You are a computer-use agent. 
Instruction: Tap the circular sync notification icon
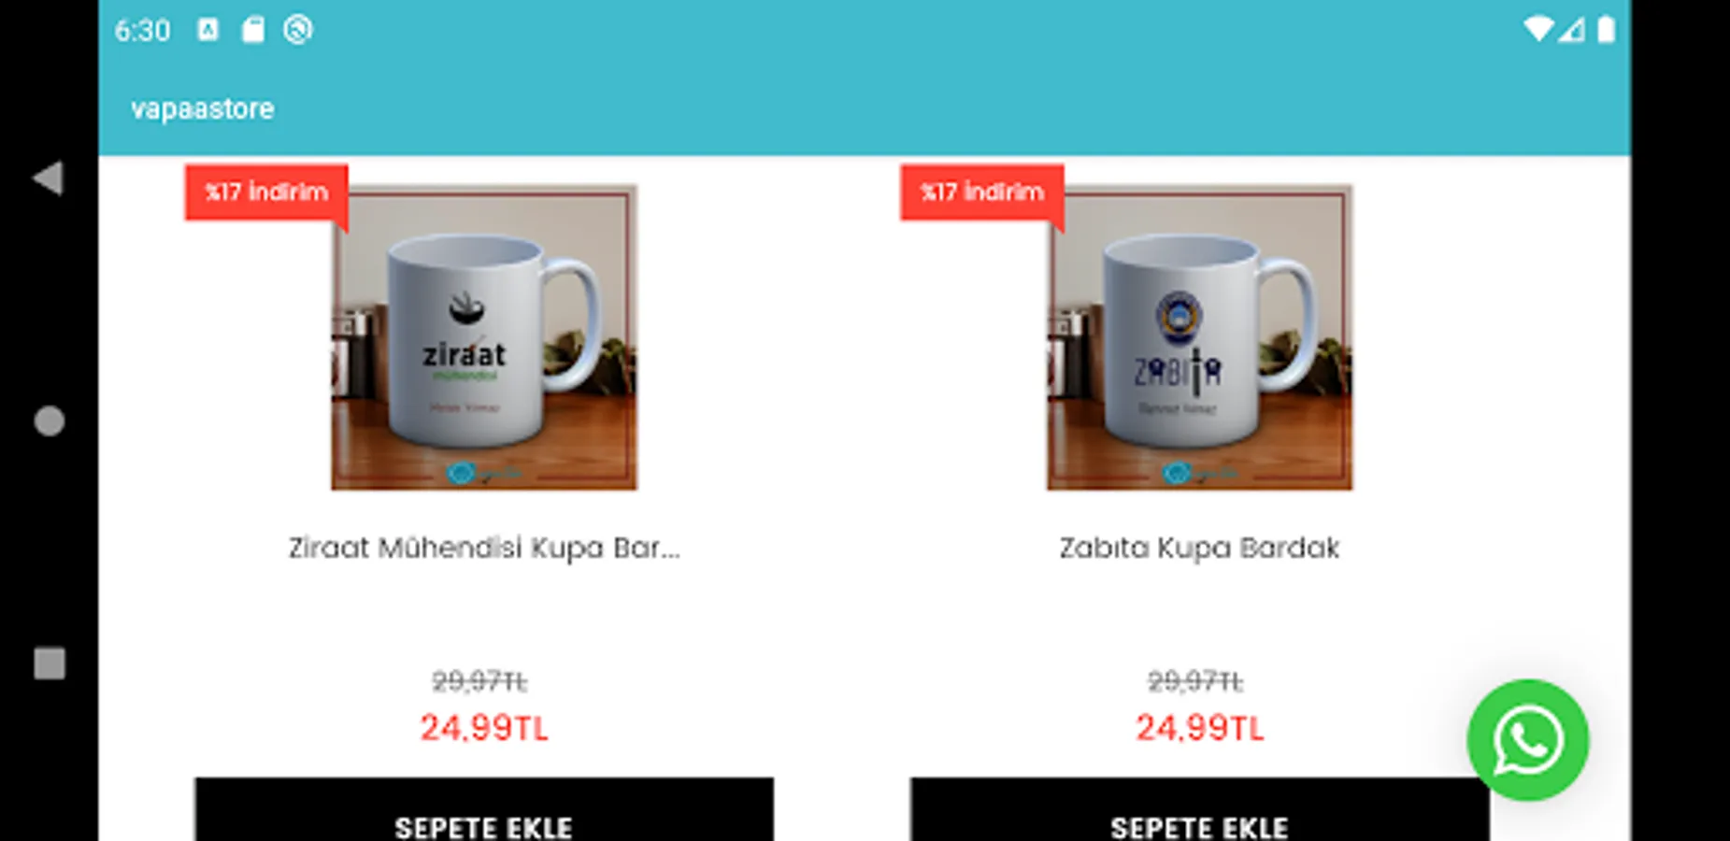(297, 30)
